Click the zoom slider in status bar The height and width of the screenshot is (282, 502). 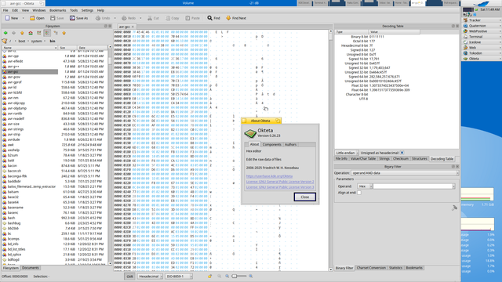pos(239,277)
